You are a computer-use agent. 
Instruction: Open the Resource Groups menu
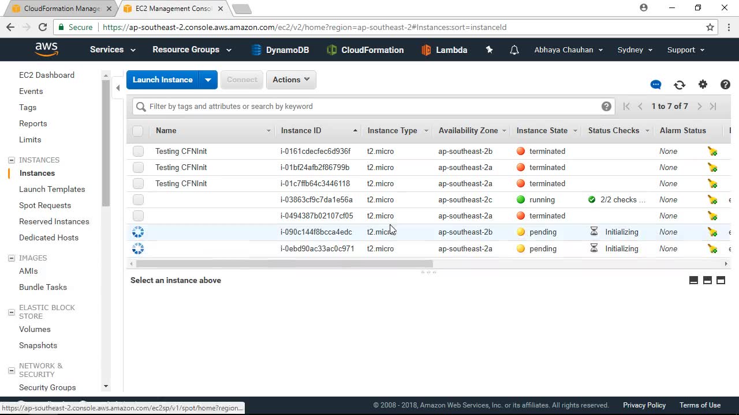coord(192,50)
